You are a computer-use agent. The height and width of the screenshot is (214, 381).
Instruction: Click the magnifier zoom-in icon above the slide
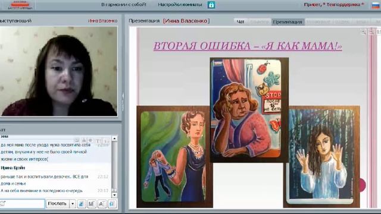364,32
